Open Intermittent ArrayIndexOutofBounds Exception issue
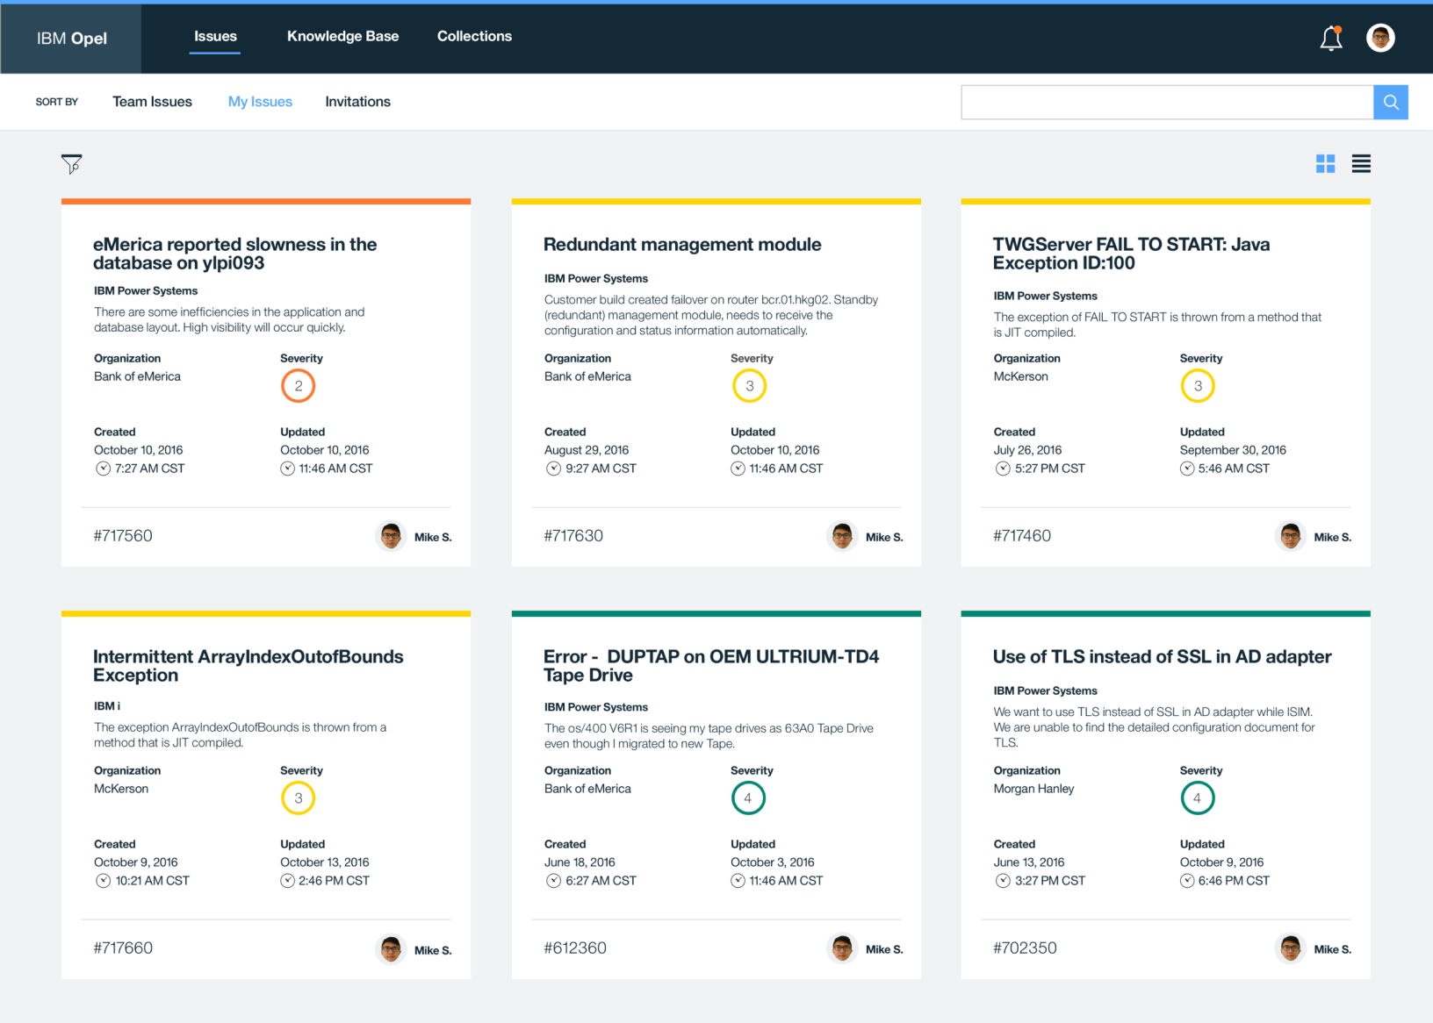Screen dimensions: 1433x1023 coord(248,666)
